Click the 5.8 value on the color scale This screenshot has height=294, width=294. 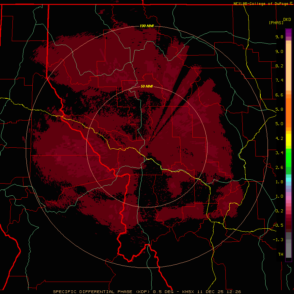279,109
